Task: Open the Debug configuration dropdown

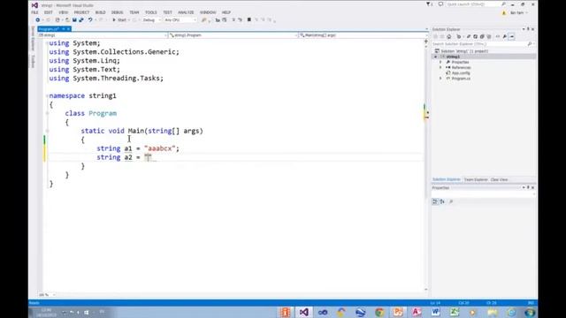Action: [151, 20]
